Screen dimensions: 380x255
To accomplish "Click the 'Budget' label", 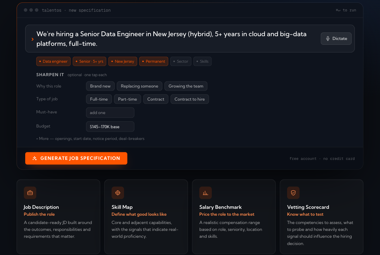I will pyautogui.click(x=43, y=126).
